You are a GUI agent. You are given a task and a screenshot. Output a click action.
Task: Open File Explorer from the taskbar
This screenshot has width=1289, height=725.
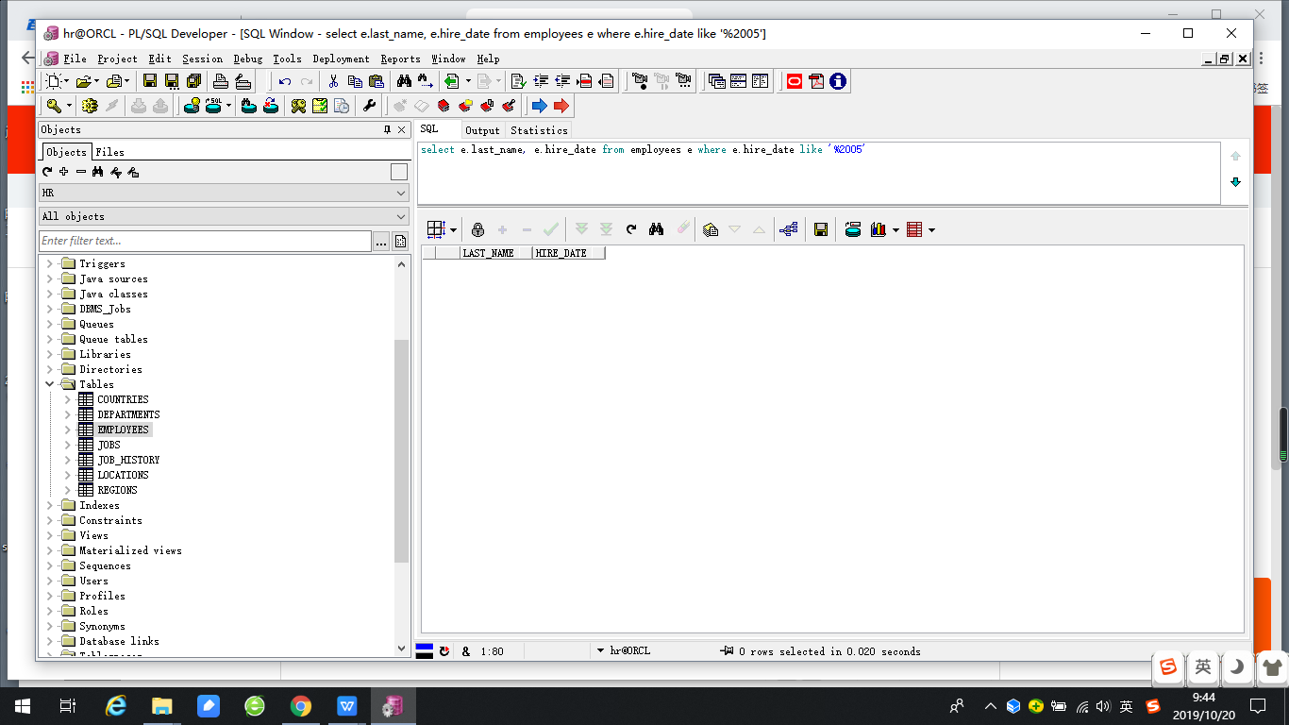click(161, 705)
